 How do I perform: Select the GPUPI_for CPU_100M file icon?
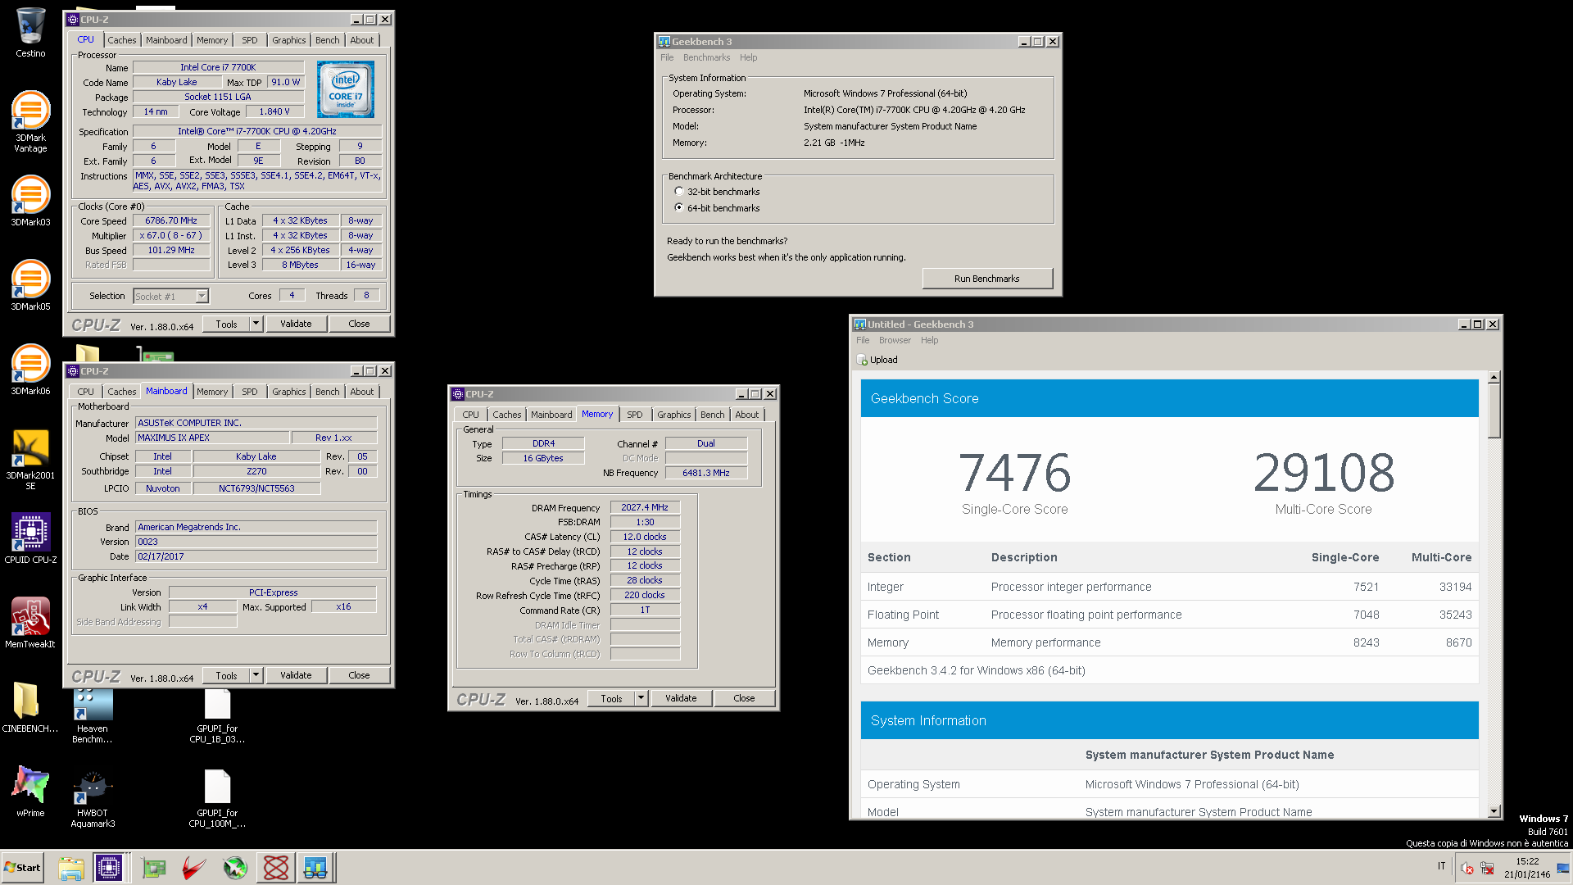[x=217, y=800]
